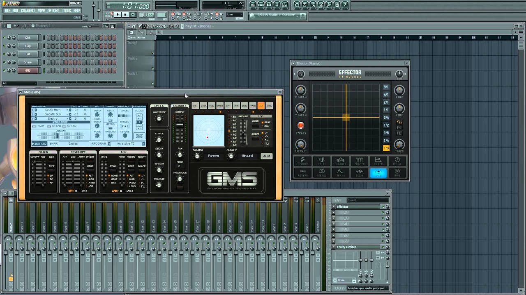
Task: Open the CHANNELS menu
Action: click(x=28, y=11)
